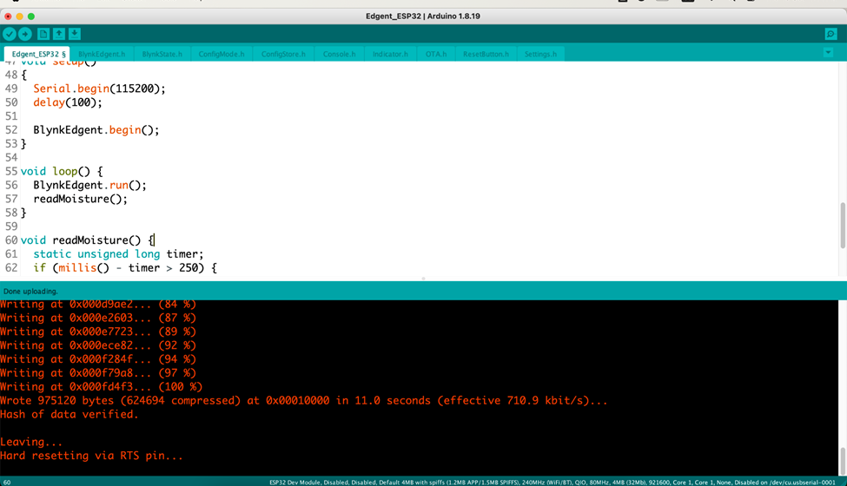Click the code editor vertical scrollbar thumb
Image resolution: width=847 pixels, height=486 pixels.
point(842,226)
